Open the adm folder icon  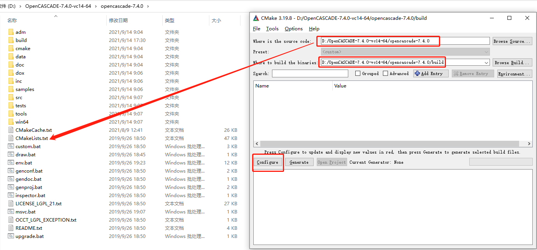coord(11,32)
